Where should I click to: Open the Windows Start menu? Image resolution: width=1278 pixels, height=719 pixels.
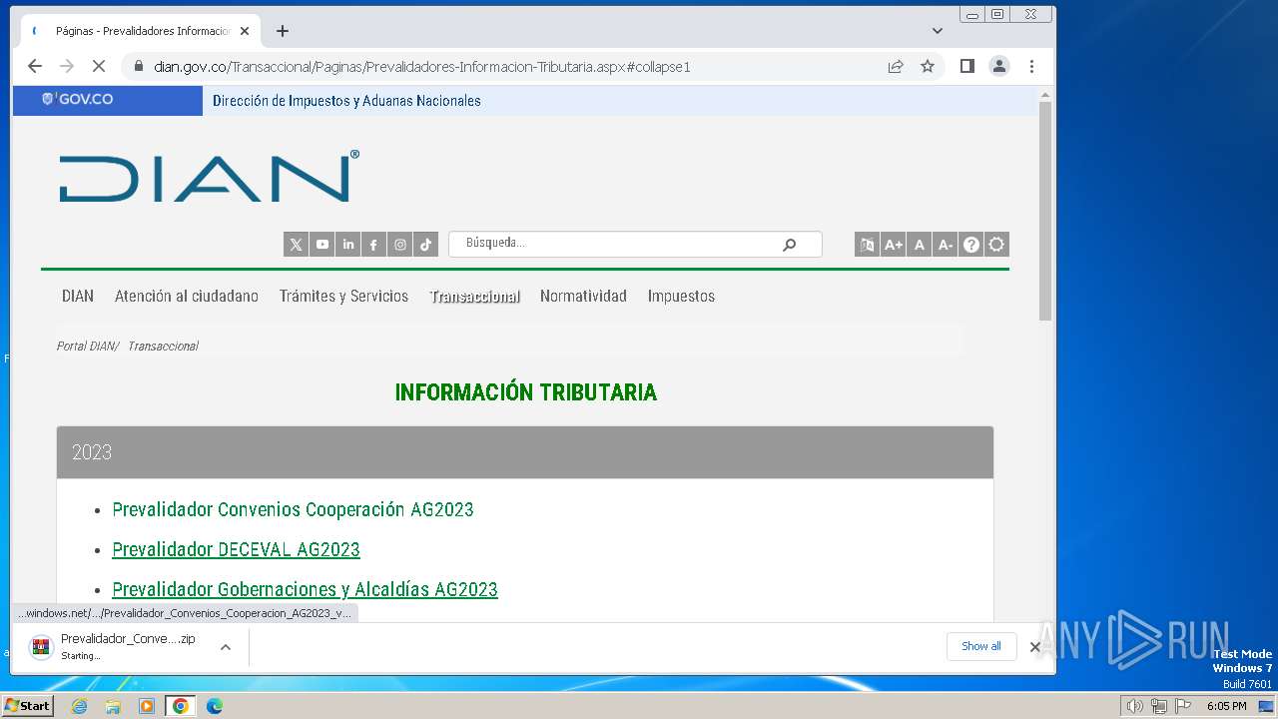pos(27,706)
